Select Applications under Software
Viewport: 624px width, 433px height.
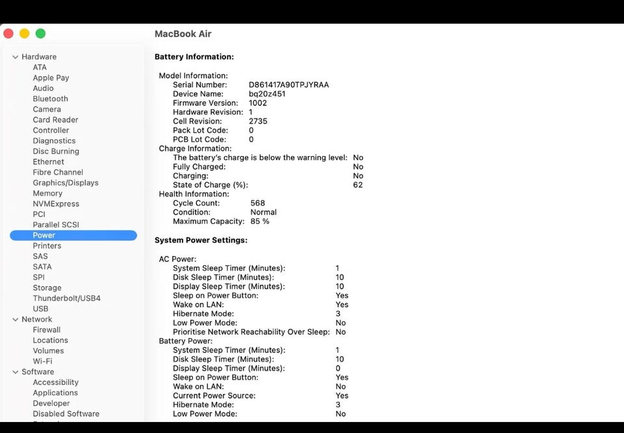click(55, 393)
